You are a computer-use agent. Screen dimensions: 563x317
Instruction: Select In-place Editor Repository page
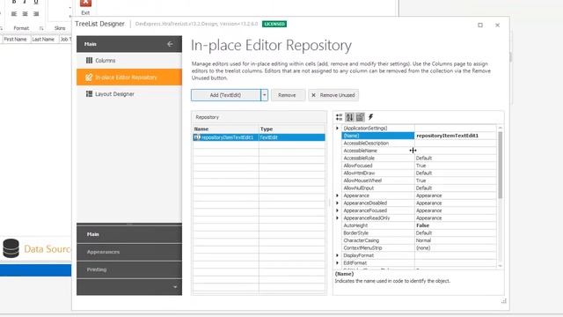129,77
